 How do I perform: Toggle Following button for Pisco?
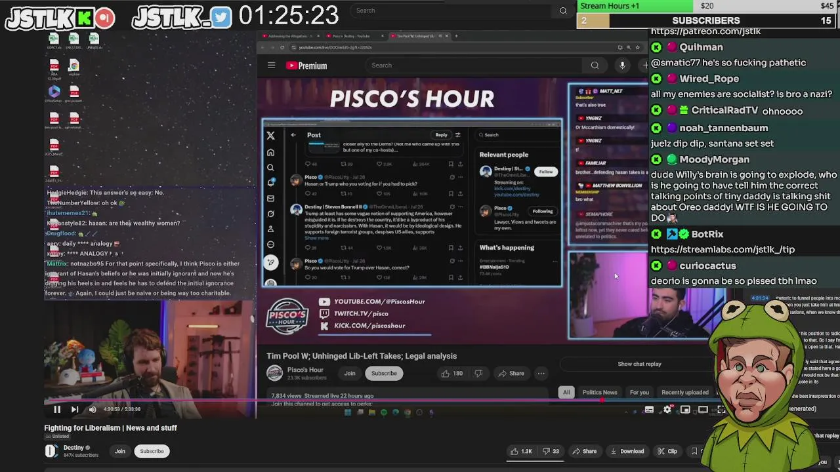point(543,211)
